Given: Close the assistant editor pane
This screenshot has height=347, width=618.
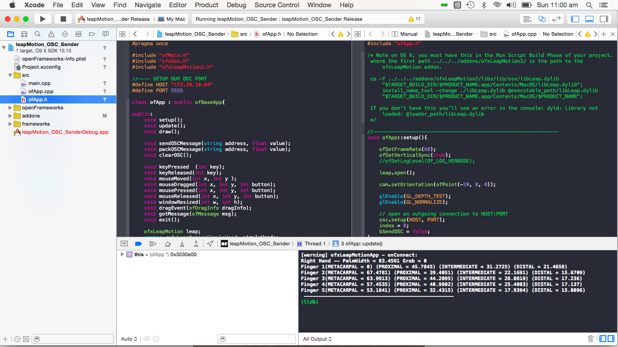Looking at the screenshot, I should [x=613, y=34].
